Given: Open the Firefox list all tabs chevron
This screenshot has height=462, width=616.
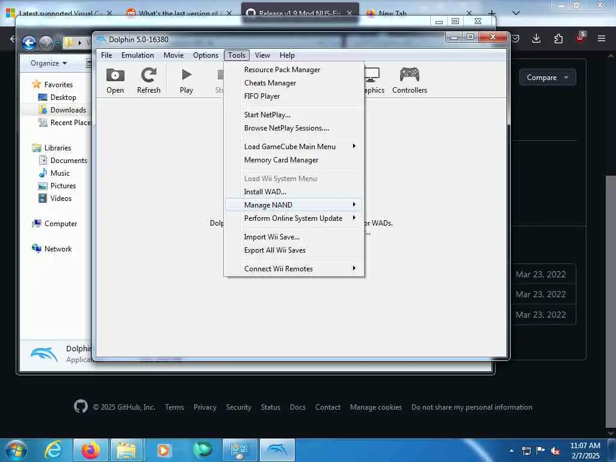Looking at the screenshot, I should click(x=516, y=13).
